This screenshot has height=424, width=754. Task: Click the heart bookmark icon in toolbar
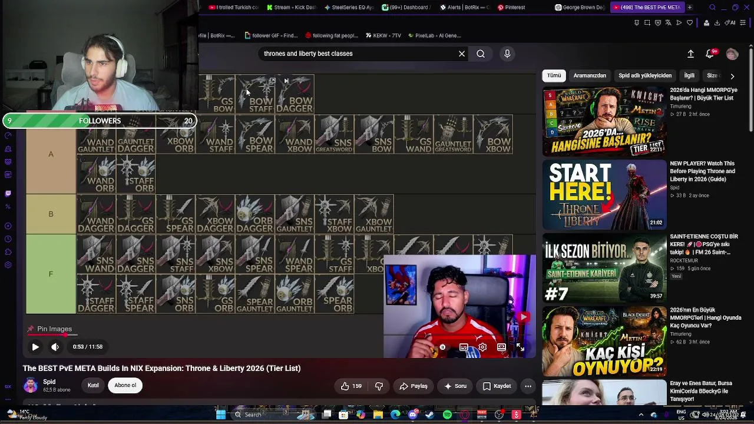click(690, 23)
